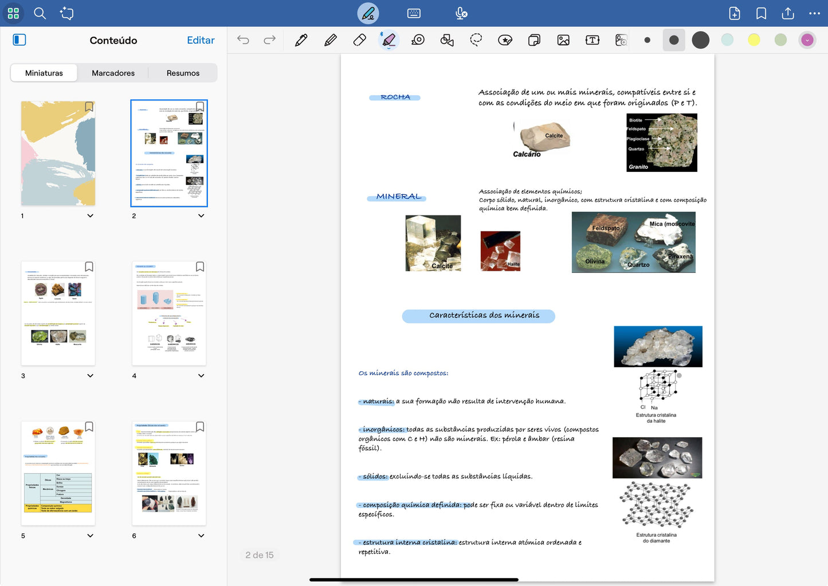Tap the share export icon
This screenshot has height=586, width=828.
point(788,13)
